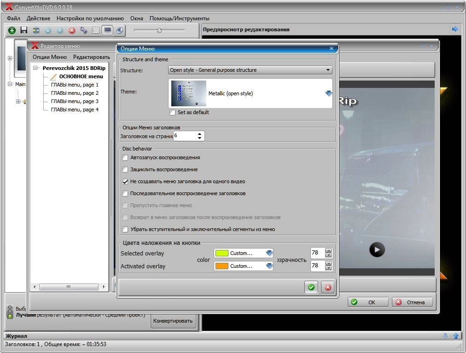Screen dimensions: 466x353
Task: Click the Конвертировать button
Action: click(173, 321)
